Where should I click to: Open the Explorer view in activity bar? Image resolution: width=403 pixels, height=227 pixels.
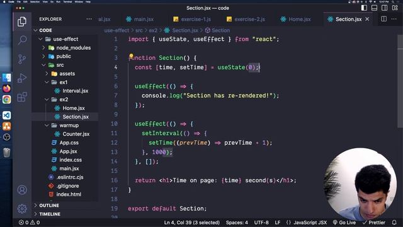(x=22, y=21)
